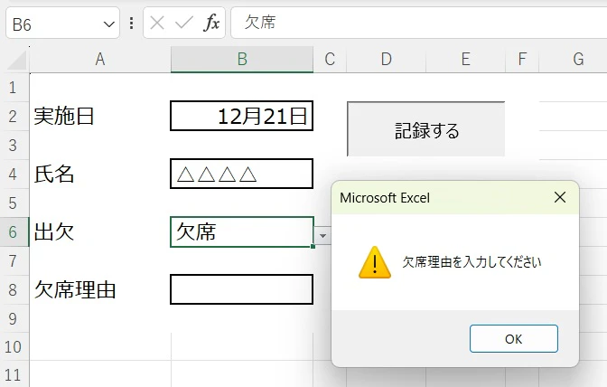
Task: Select row 7 header
Action: 13,260
